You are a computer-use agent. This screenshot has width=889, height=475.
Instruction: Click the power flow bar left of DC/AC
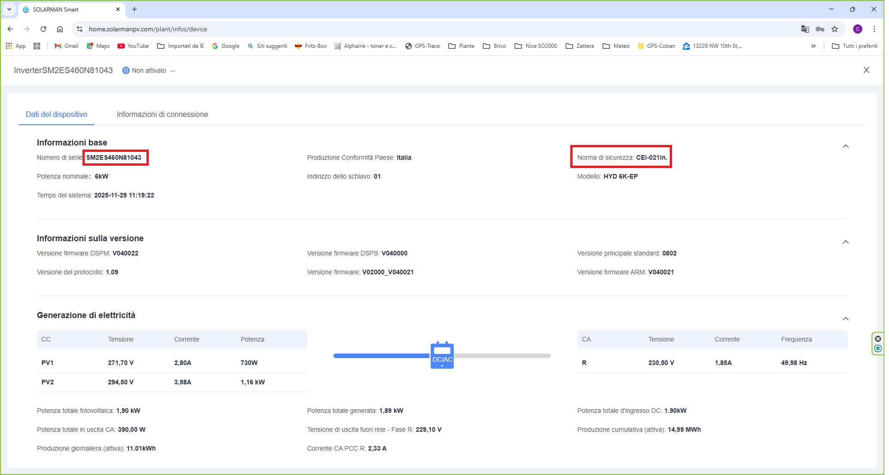(381, 356)
